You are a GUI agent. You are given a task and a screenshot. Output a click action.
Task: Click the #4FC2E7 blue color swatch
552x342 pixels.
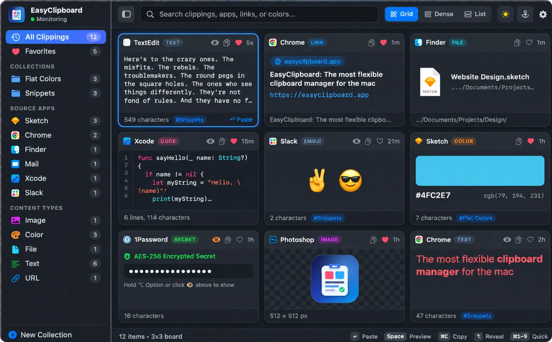pyautogui.click(x=480, y=171)
